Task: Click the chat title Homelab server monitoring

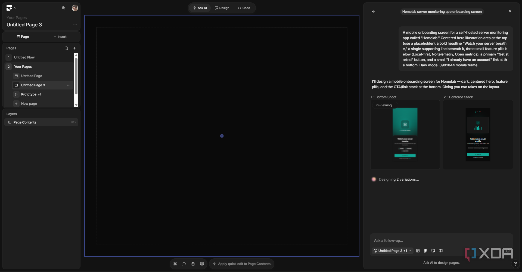Action: (442, 12)
